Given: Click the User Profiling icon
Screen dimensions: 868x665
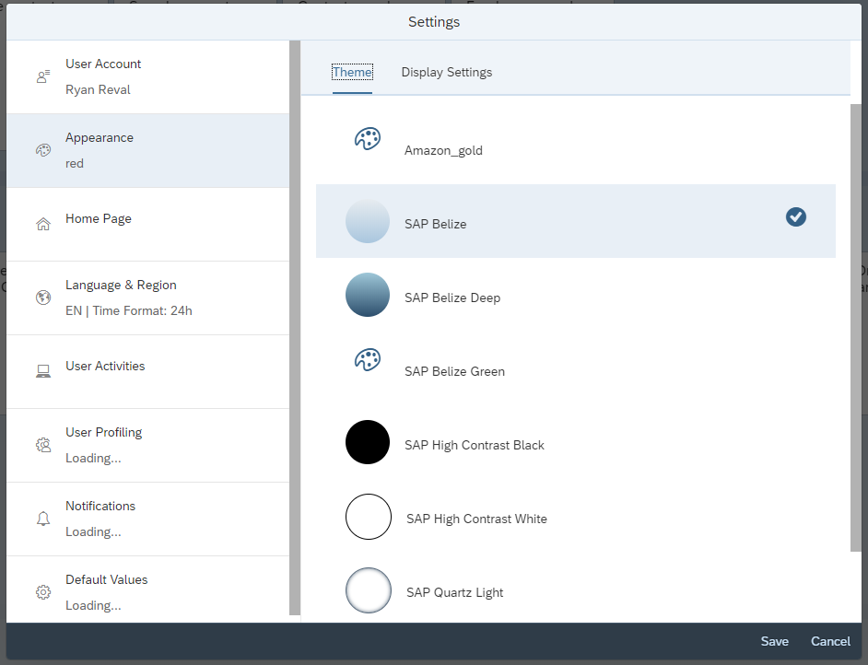Looking at the screenshot, I should click(x=43, y=445).
